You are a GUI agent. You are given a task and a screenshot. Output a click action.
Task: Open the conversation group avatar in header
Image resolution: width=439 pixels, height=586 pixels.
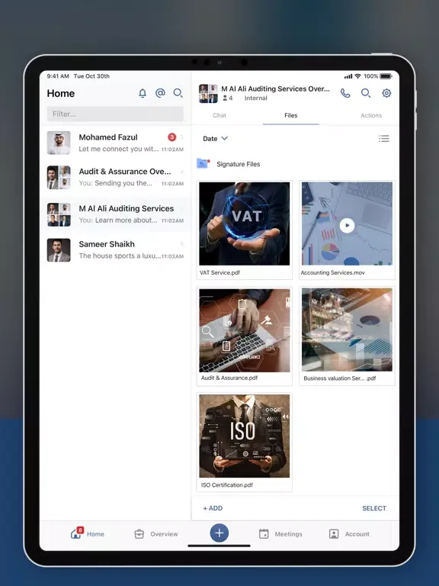click(x=208, y=93)
